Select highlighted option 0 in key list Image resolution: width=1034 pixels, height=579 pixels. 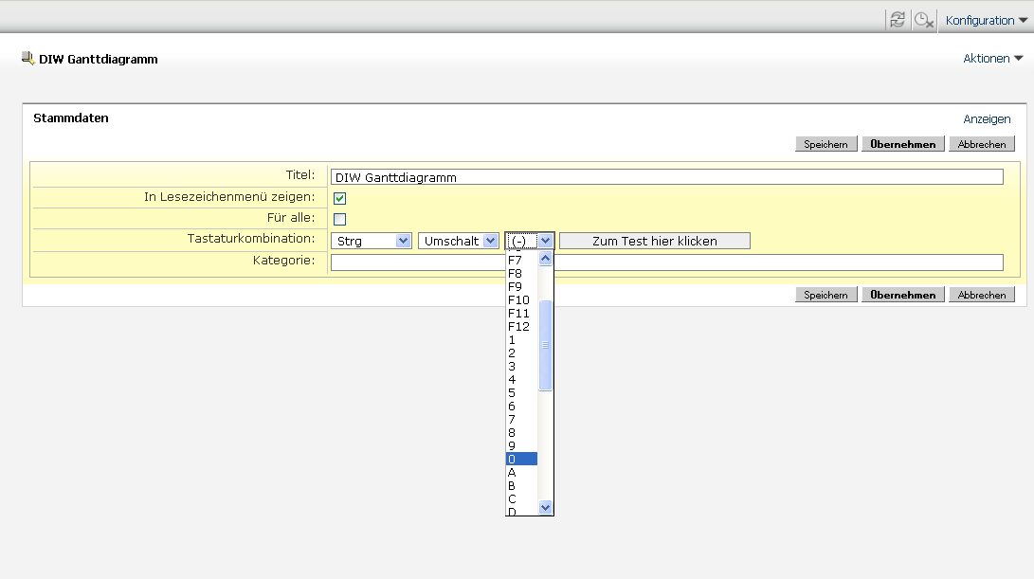pos(521,459)
